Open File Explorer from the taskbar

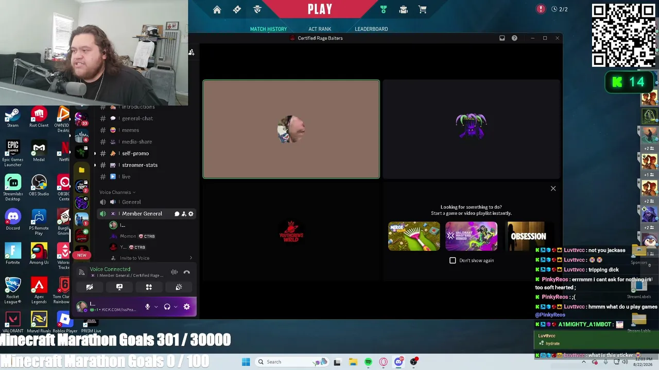pyautogui.click(x=353, y=362)
